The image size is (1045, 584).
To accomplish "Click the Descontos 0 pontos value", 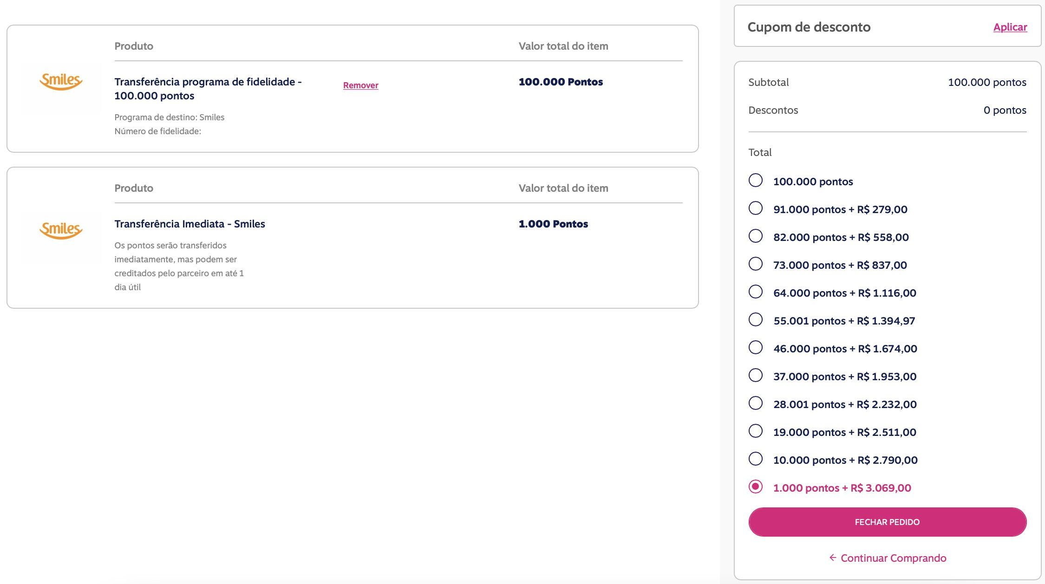I will (x=1005, y=110).
